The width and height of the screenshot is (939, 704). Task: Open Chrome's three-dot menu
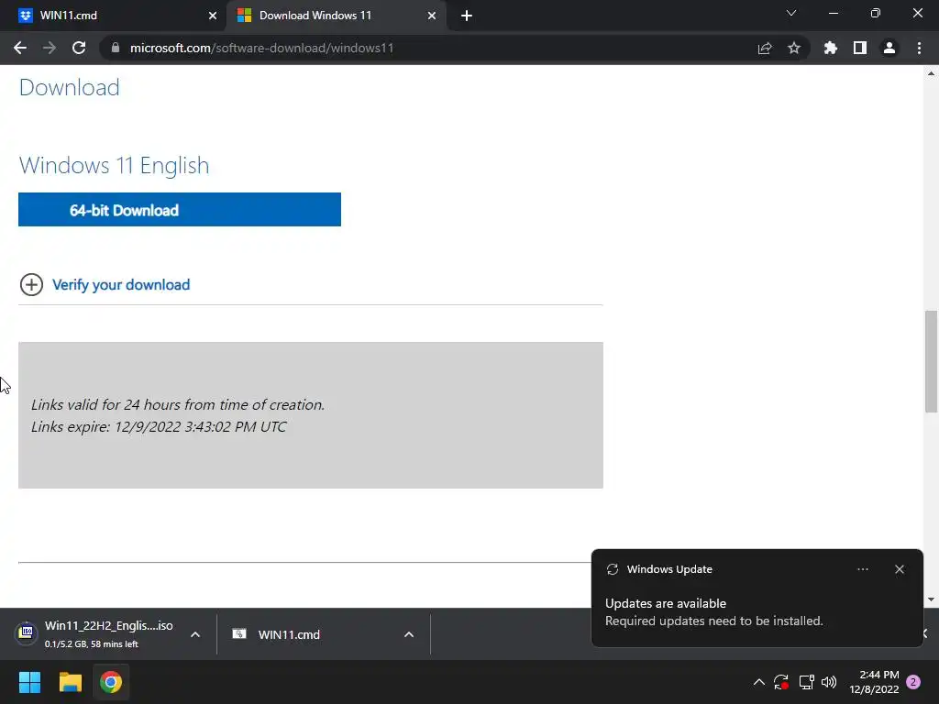[919, 48]
